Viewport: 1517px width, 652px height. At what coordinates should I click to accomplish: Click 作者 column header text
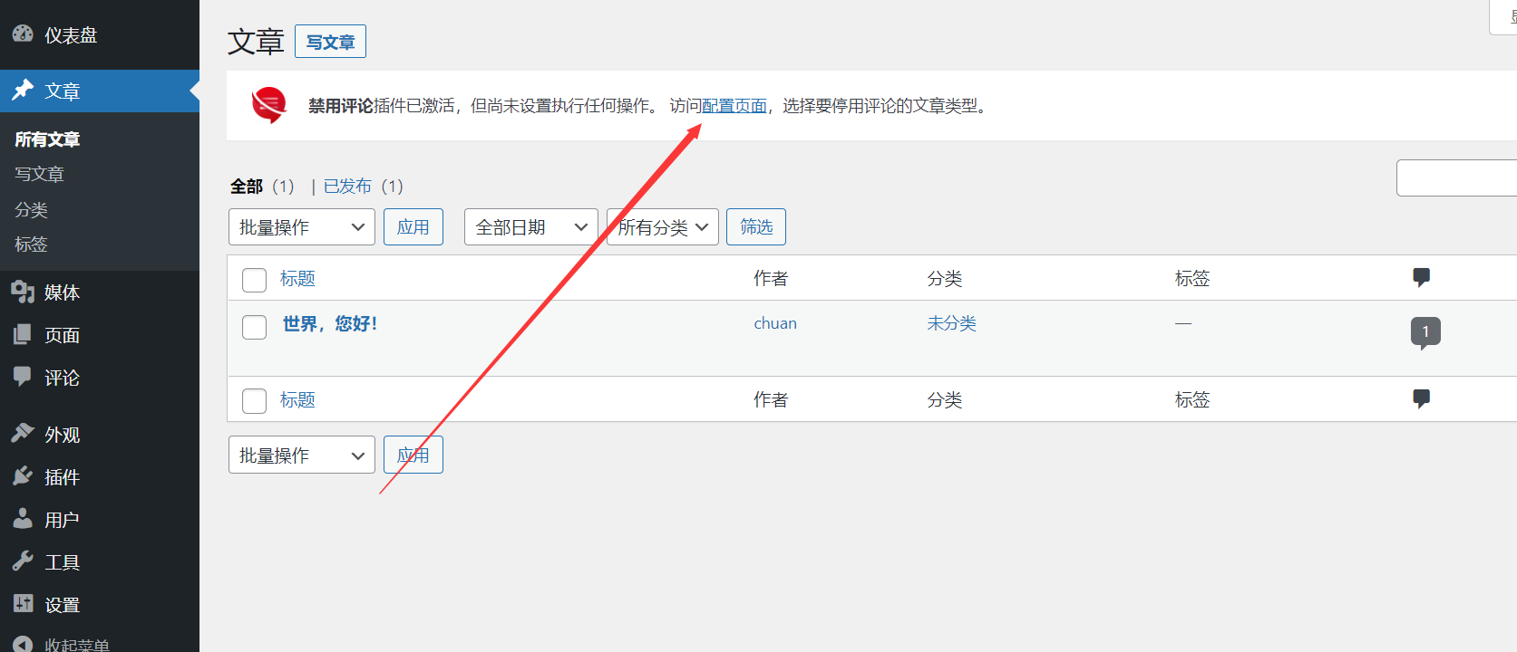point(771,279)
